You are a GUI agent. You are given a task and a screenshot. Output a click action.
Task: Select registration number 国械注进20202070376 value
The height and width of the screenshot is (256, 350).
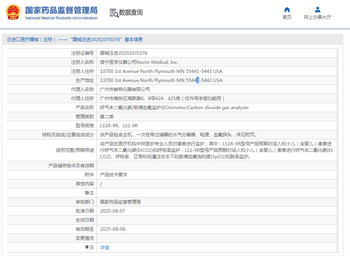coord(124,53)
